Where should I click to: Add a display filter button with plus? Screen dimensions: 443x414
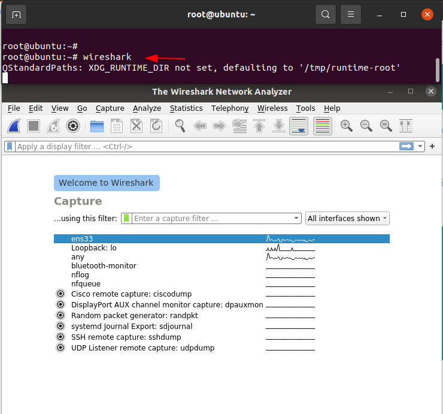pos(432,146)
